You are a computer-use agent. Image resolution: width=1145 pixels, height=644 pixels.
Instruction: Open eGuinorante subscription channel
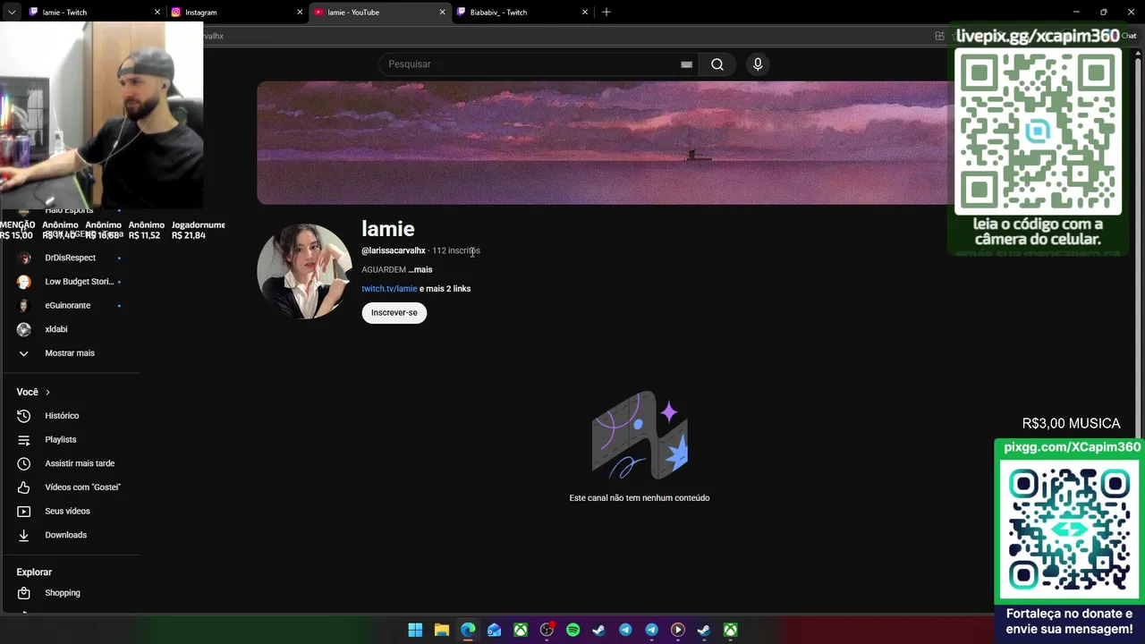click(x=70, y=306)
